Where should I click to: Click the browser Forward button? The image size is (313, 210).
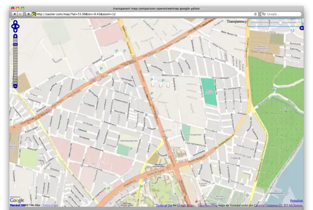click(20, 14)
